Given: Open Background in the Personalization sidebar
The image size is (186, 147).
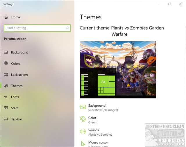Looking at the screenshot, I should [x=19, y=52].
